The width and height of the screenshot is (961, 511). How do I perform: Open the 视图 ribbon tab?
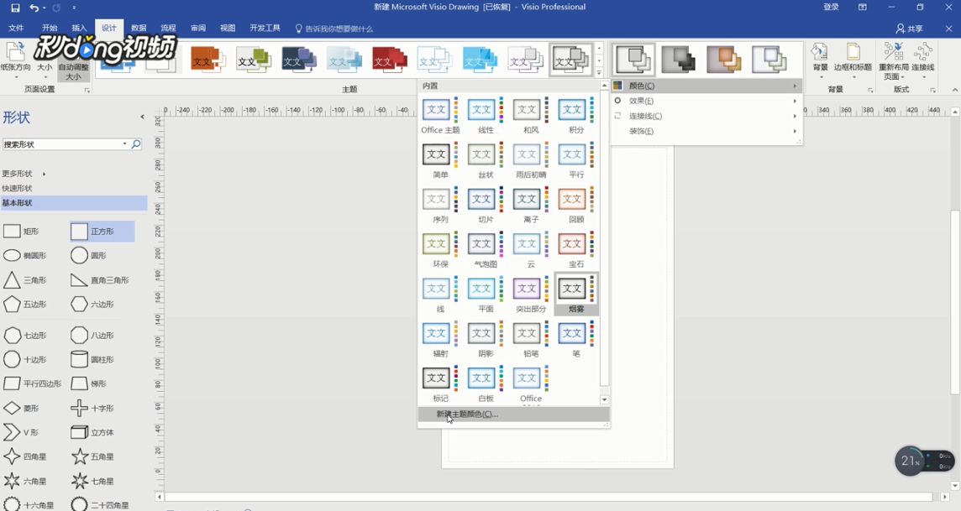[228, 29]
